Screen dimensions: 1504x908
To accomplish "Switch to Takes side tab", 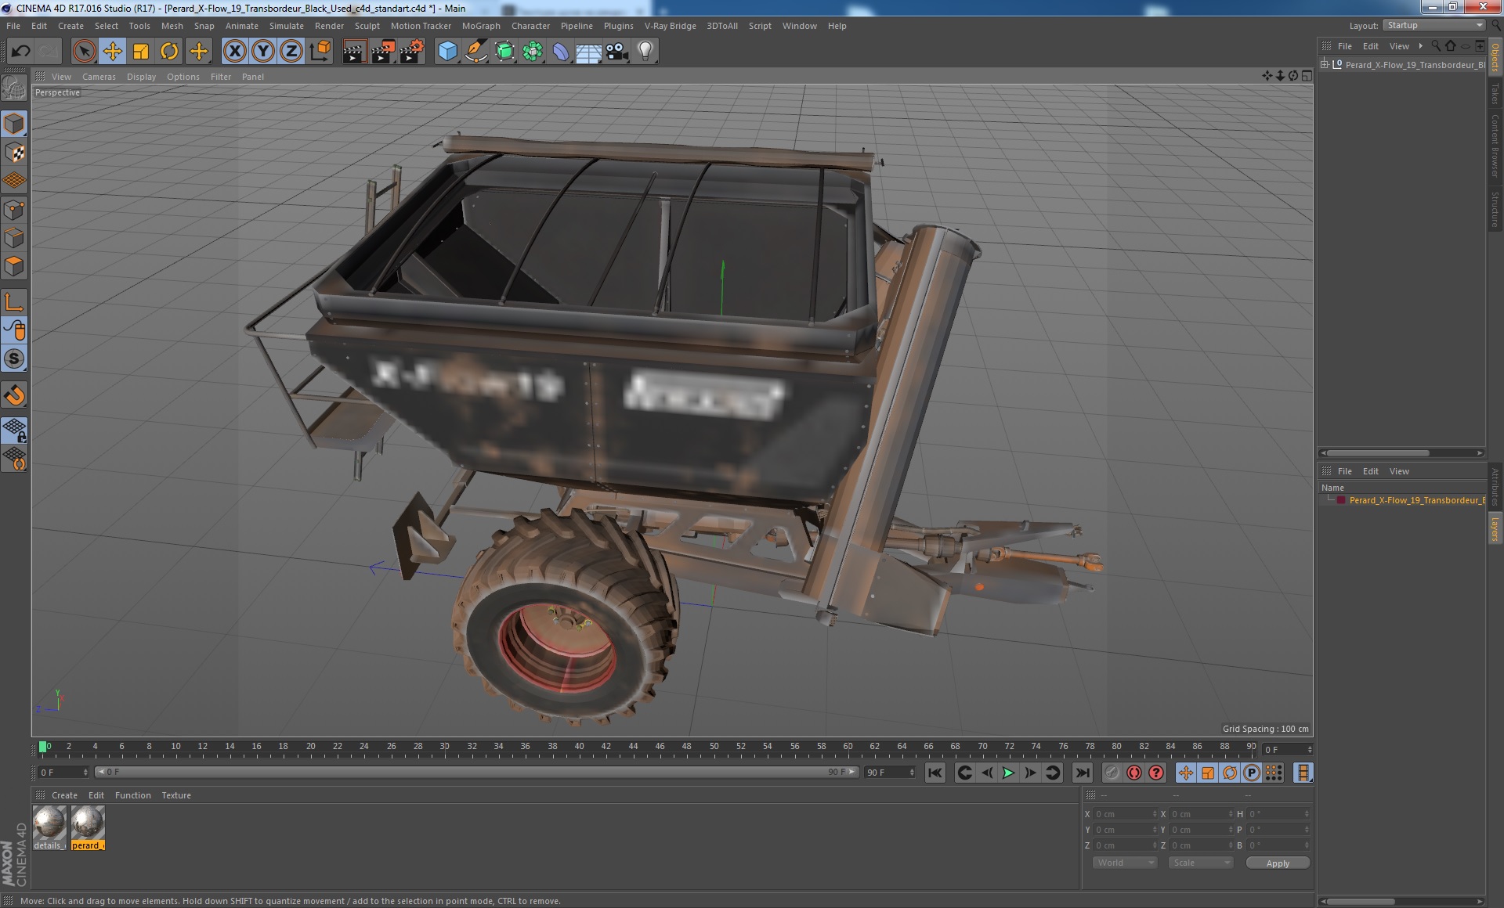I will [1495, 94].
